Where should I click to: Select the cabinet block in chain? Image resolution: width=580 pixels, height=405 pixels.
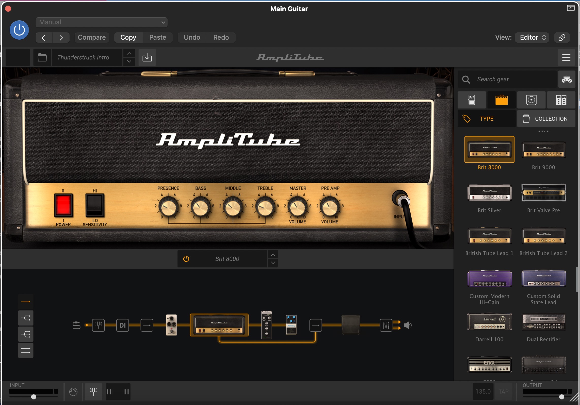351,324
